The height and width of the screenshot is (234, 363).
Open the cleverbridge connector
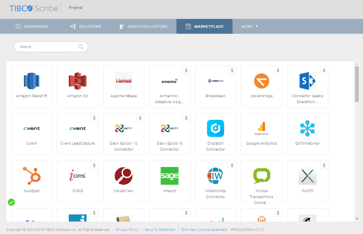[261, 87]
